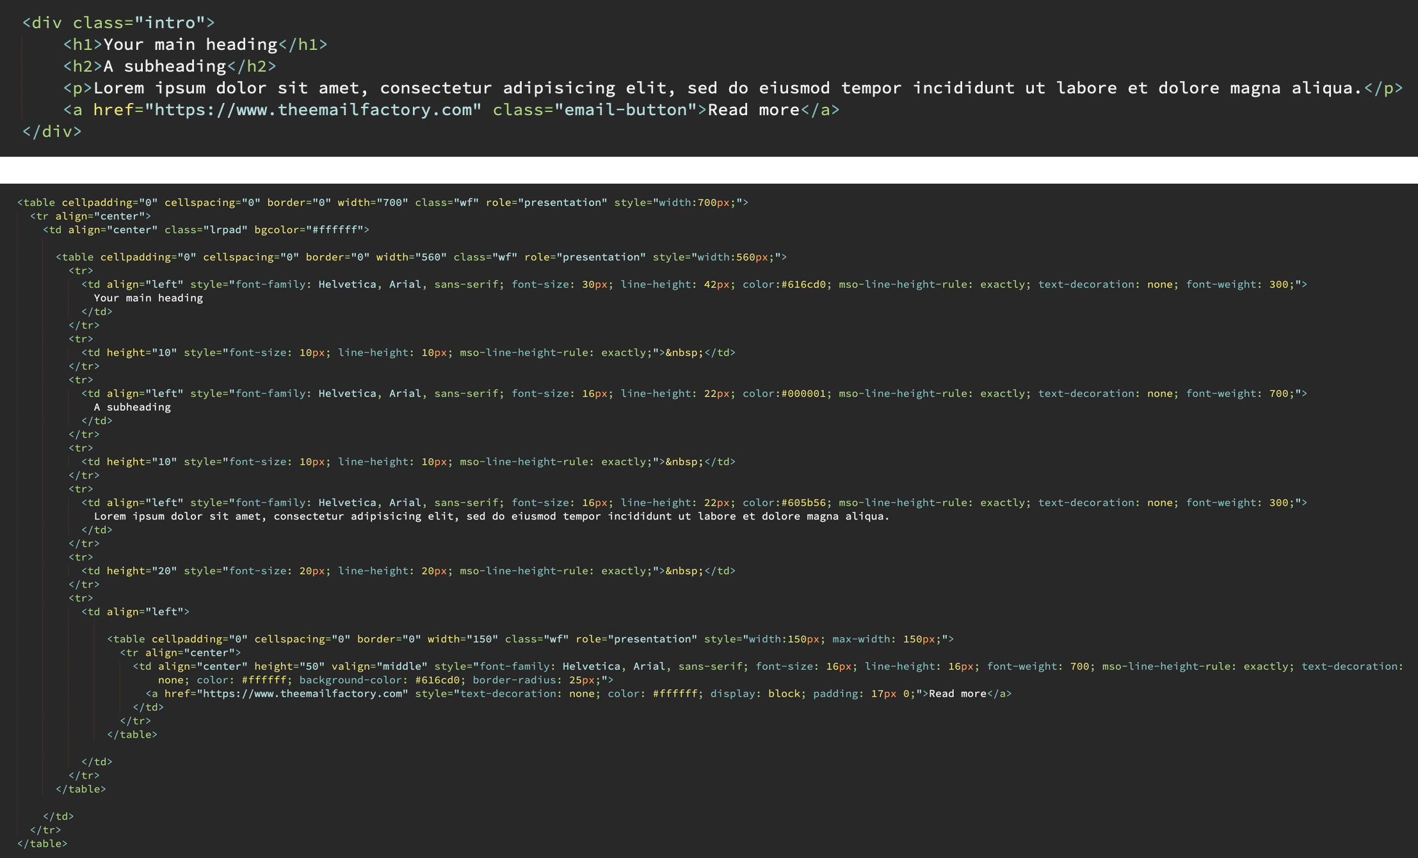
Task: Click the href URL in the styled table anchor
Action: tap(302, 694)
